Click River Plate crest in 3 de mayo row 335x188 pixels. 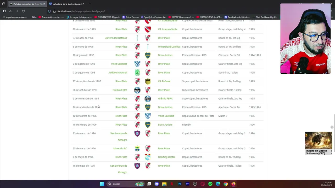(x=137, y=47)
